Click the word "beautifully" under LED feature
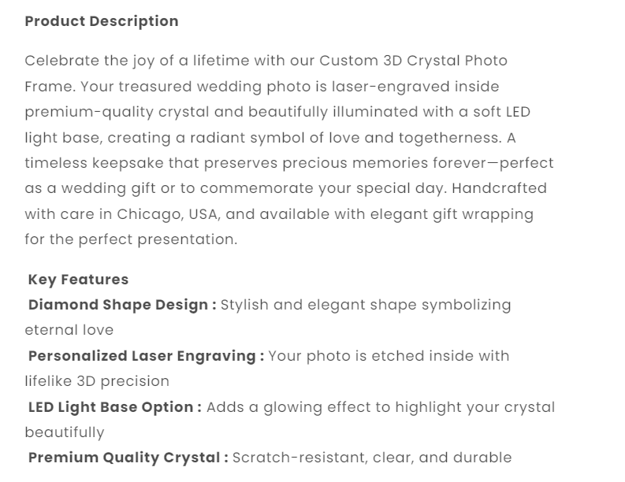Viewport: 625px width, 482px height. coord(65,432)
